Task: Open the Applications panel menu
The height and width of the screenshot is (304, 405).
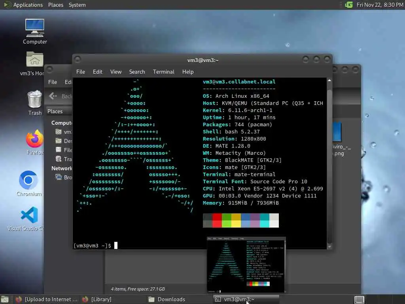Action: [24, 5]
